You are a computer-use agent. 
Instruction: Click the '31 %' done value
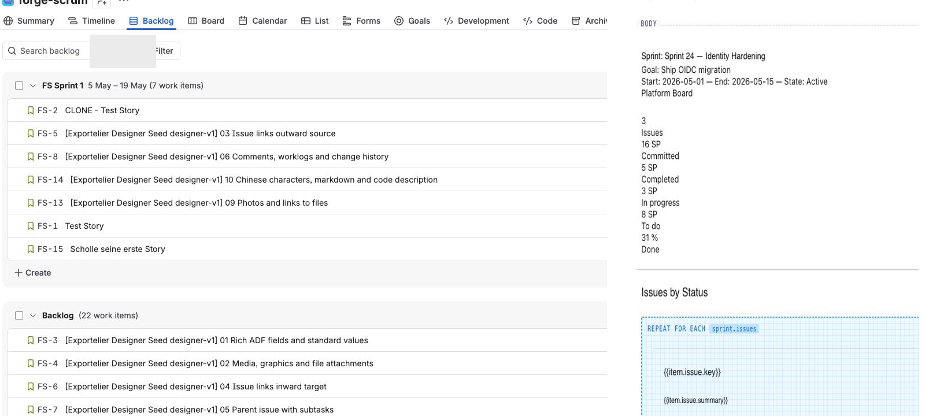point(649,237)
